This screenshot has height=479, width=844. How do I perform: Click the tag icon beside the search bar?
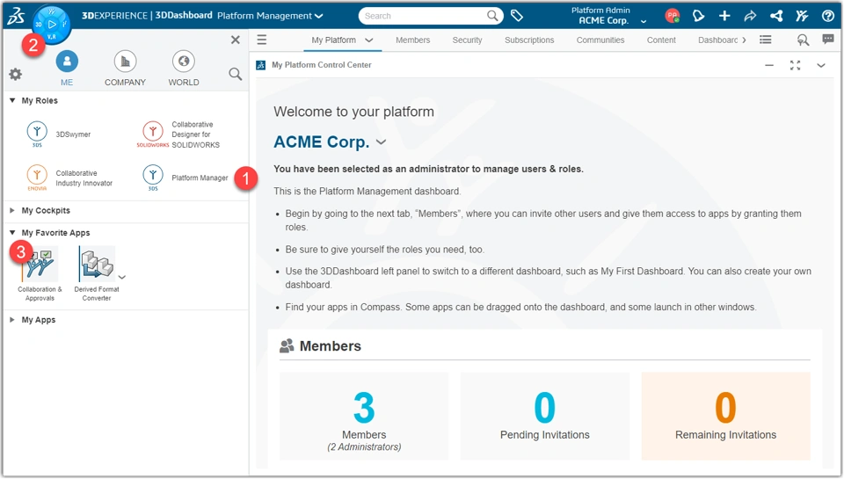pyautogui.click(x=517, y=16)
